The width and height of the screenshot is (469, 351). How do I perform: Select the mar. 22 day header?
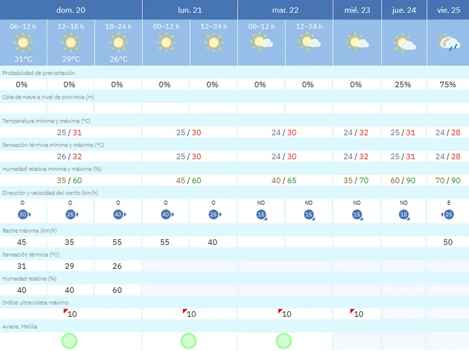(285, 10)
